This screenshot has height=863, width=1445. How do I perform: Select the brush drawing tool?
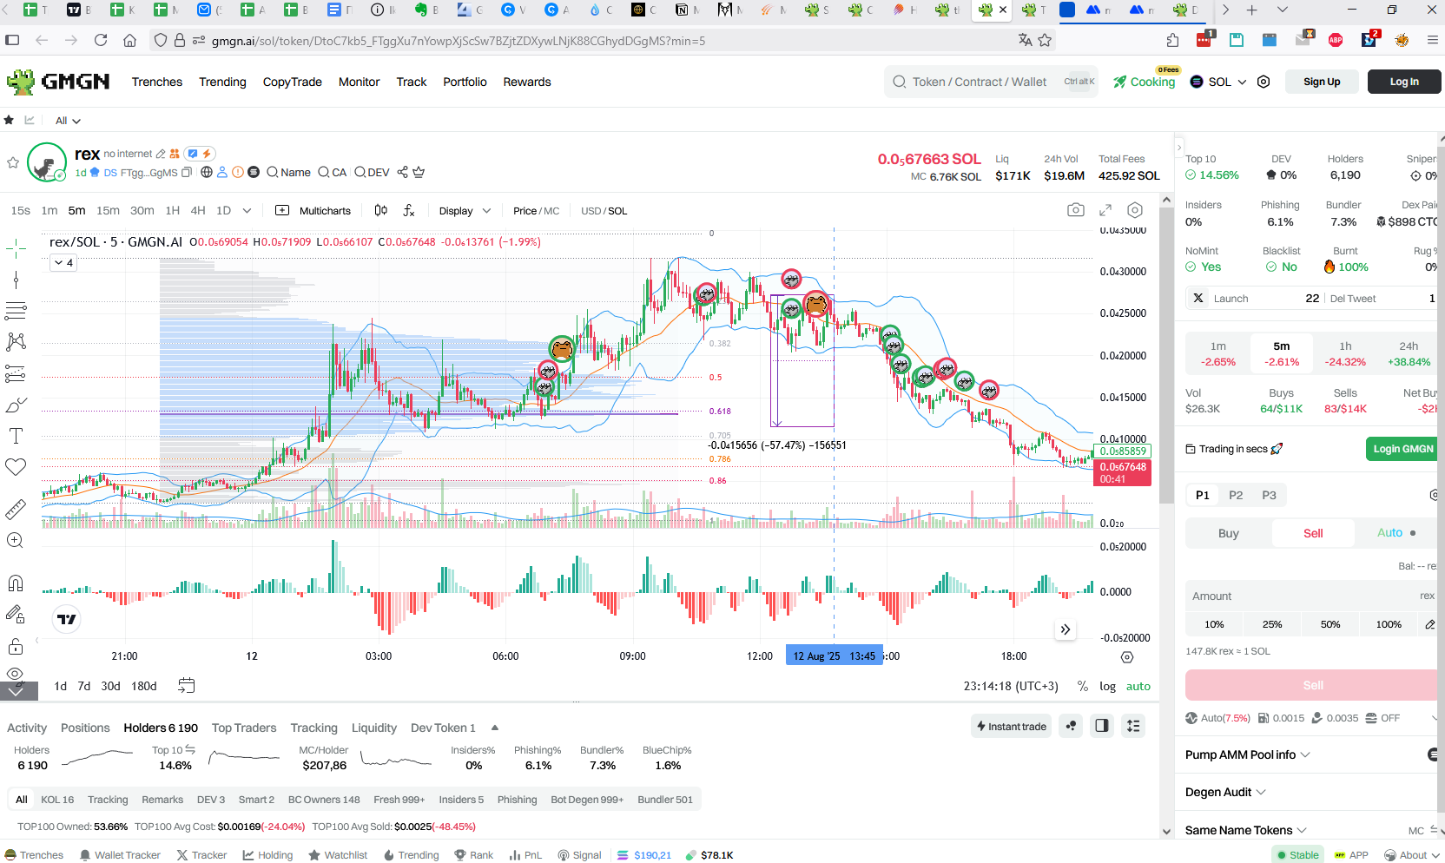16,405
